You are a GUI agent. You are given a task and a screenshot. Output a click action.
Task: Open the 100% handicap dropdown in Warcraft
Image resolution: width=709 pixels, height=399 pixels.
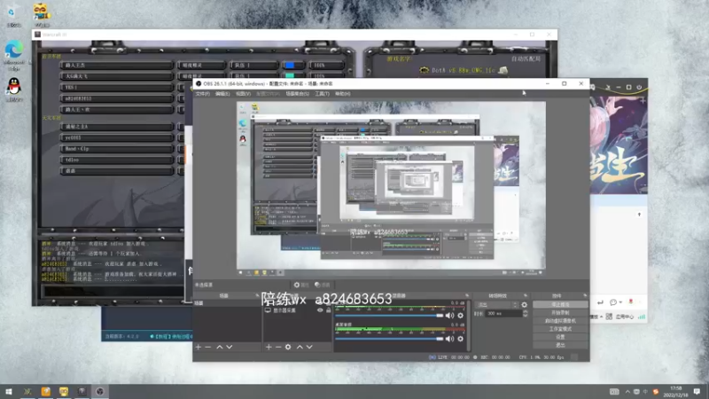(x=326, y=66)
